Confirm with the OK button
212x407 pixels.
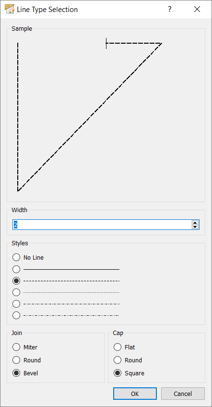(135, 394)
